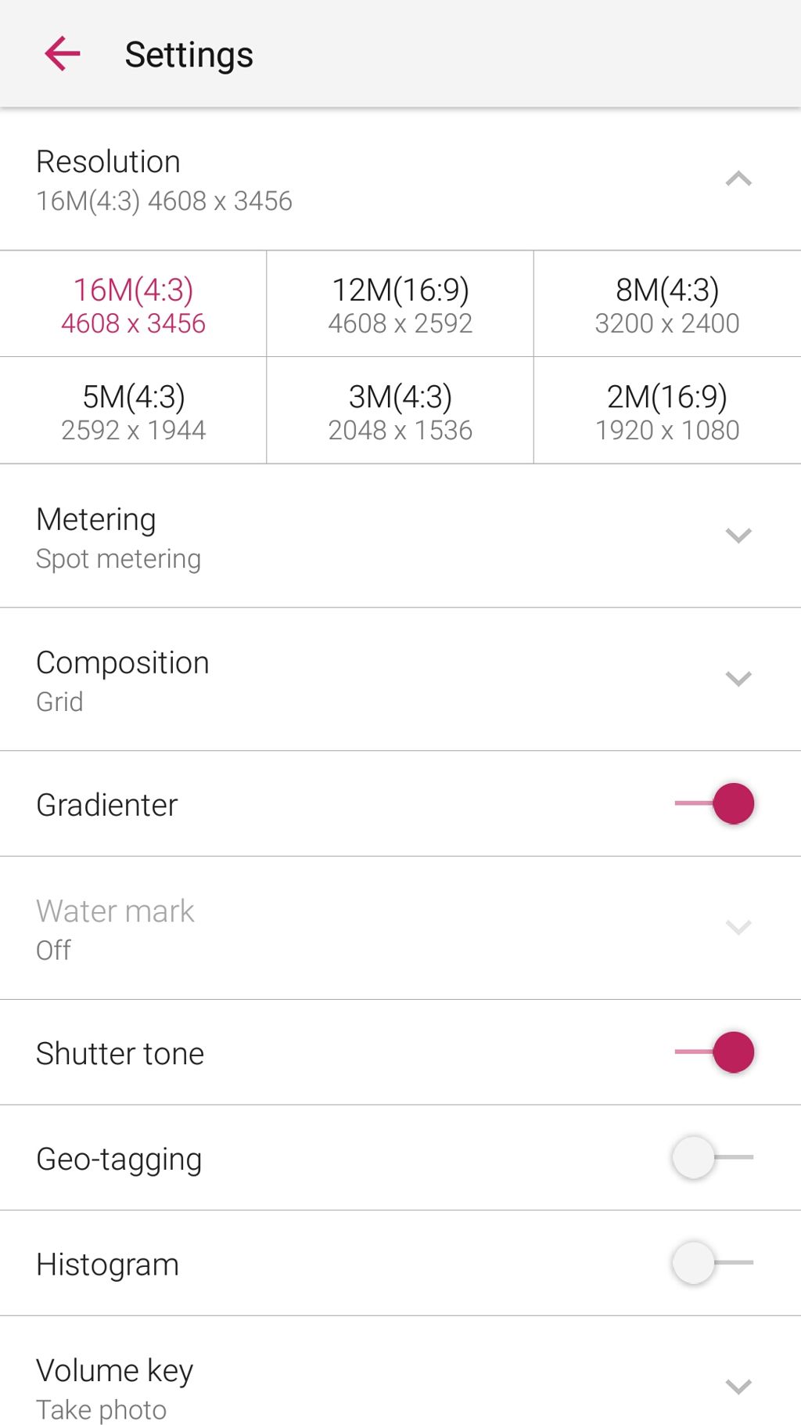
Task: Select 16M(4:3) 4608 x 3456 resolution
Action: coord(133,305)
